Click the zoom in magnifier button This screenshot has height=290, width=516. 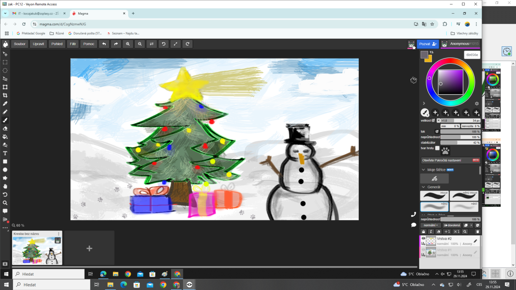pos(128,44)
